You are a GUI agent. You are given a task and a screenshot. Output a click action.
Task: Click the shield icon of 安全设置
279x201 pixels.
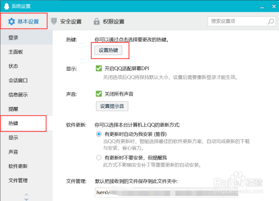tap(54, 21)
